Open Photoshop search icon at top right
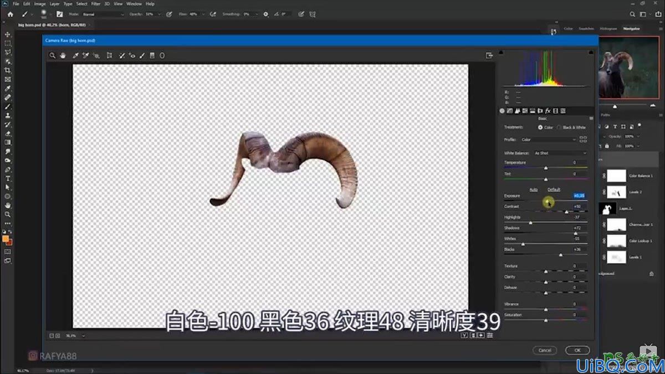This screenshot has width=665, height=374. (633, 14)
